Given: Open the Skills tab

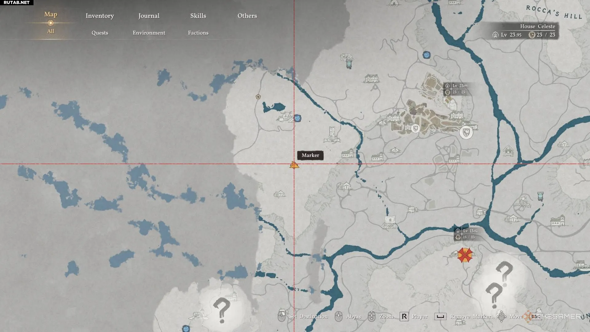Looking at the screenshot, I should (x=198, y=16).
